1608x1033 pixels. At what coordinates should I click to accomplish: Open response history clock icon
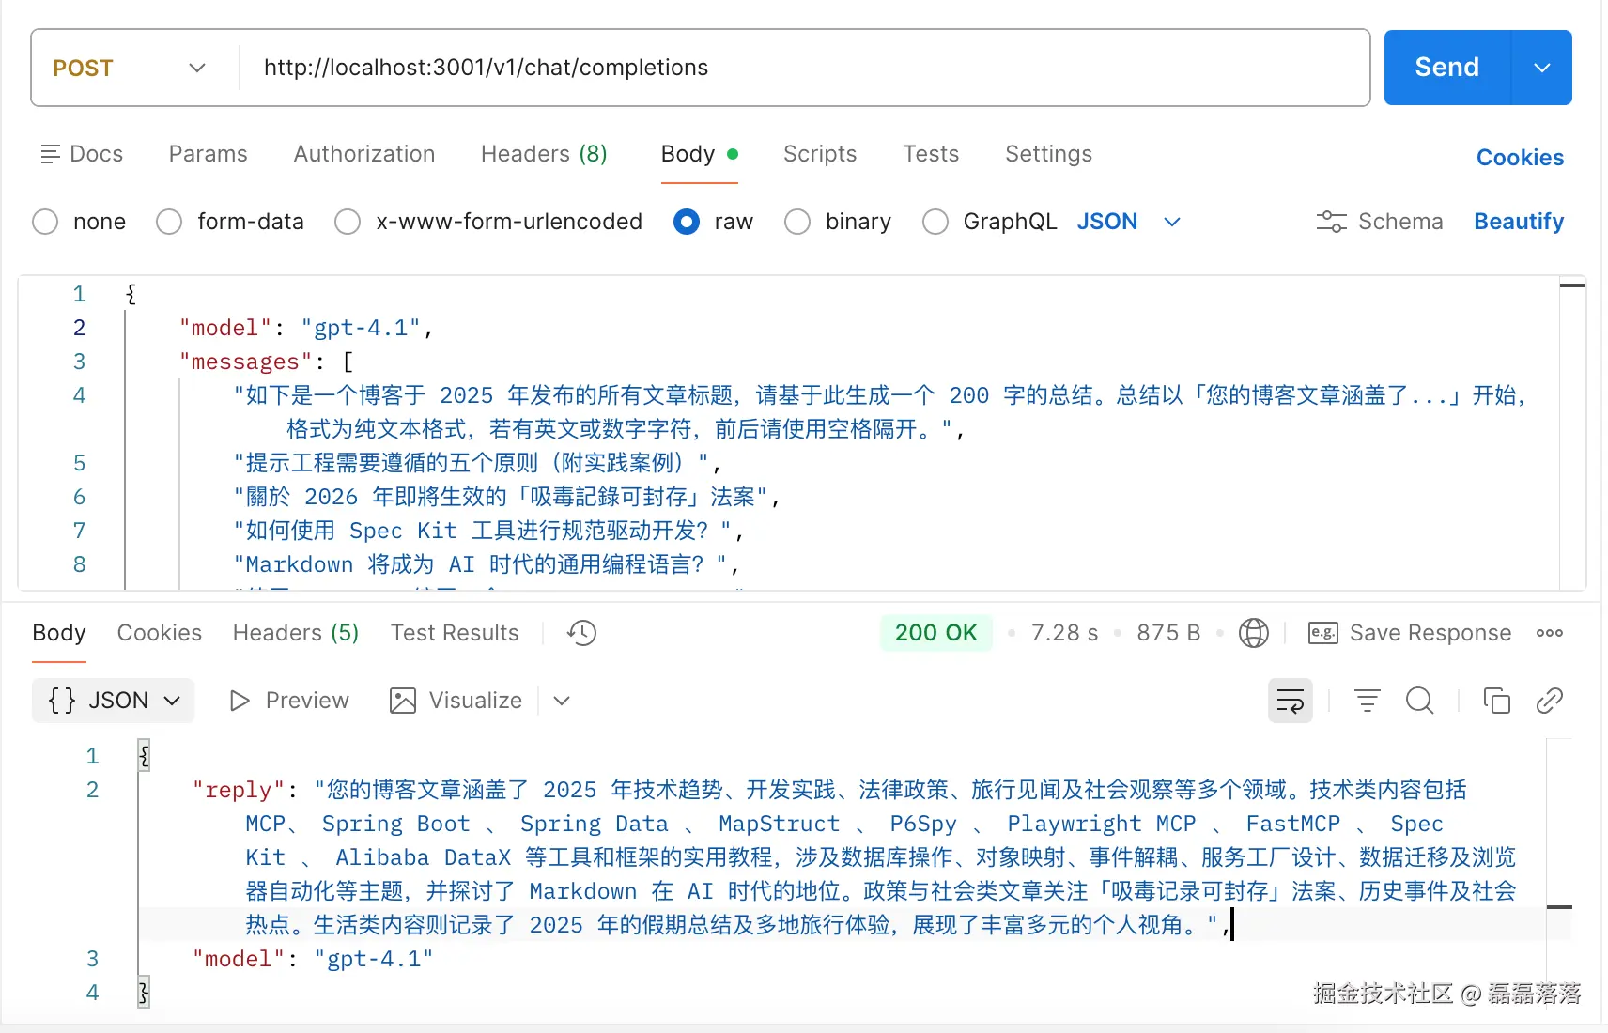pos(581,633)
